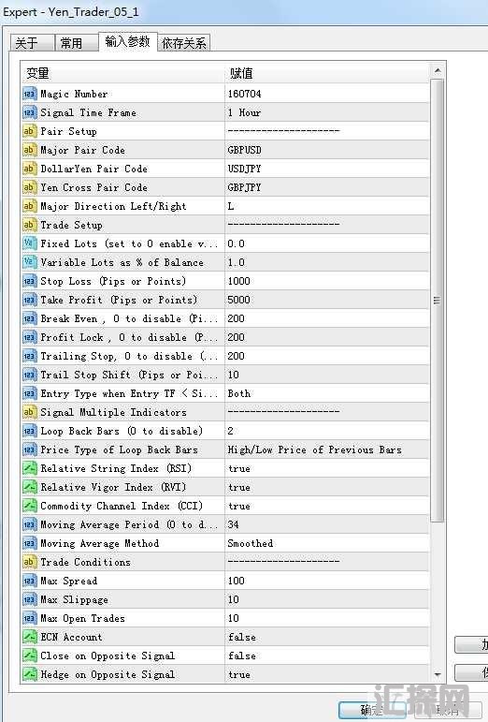
Task: Open the 依存关系 tab
Action: click(x=184, y=43)
